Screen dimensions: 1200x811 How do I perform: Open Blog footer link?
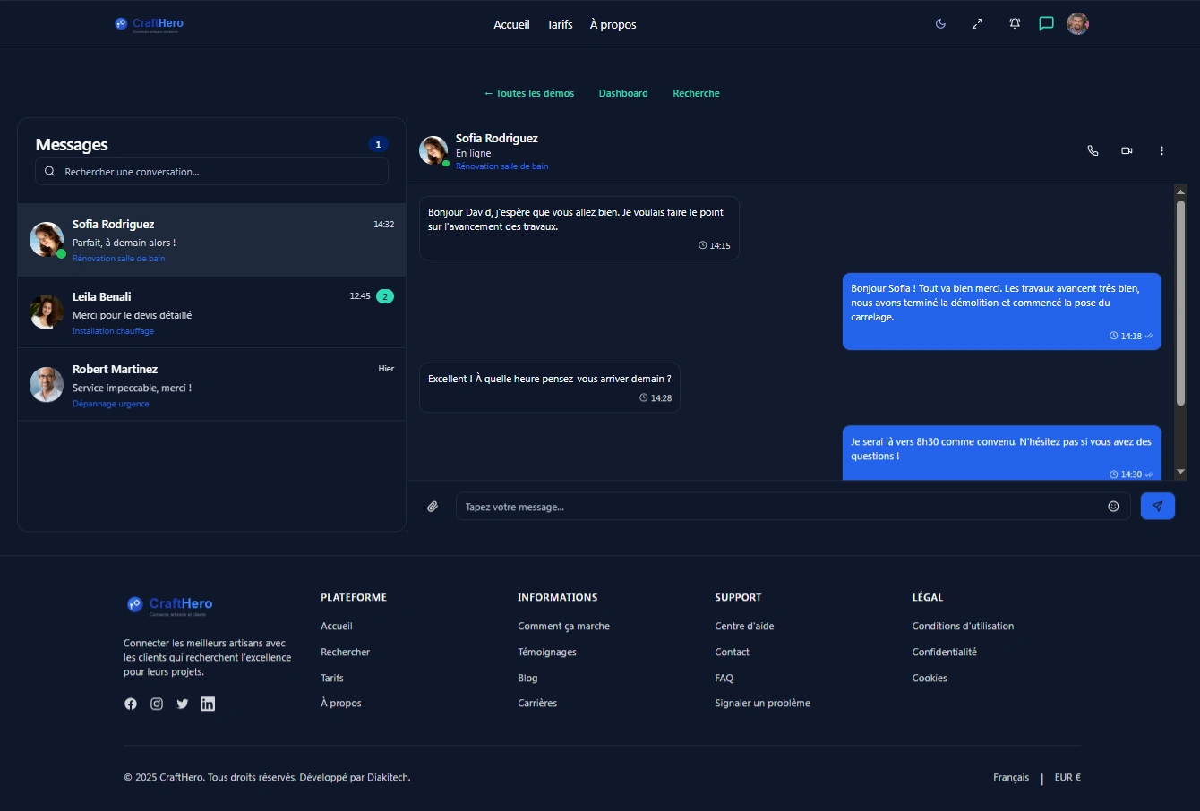527,679
